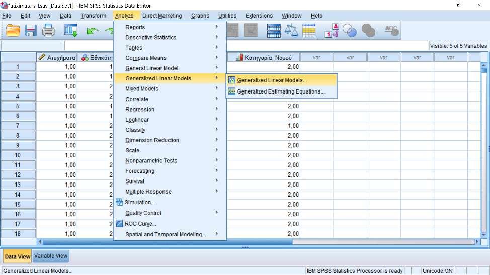The image size is (490, 275).
Task: Select the Ατυχήματα column header
Action: 56,58
